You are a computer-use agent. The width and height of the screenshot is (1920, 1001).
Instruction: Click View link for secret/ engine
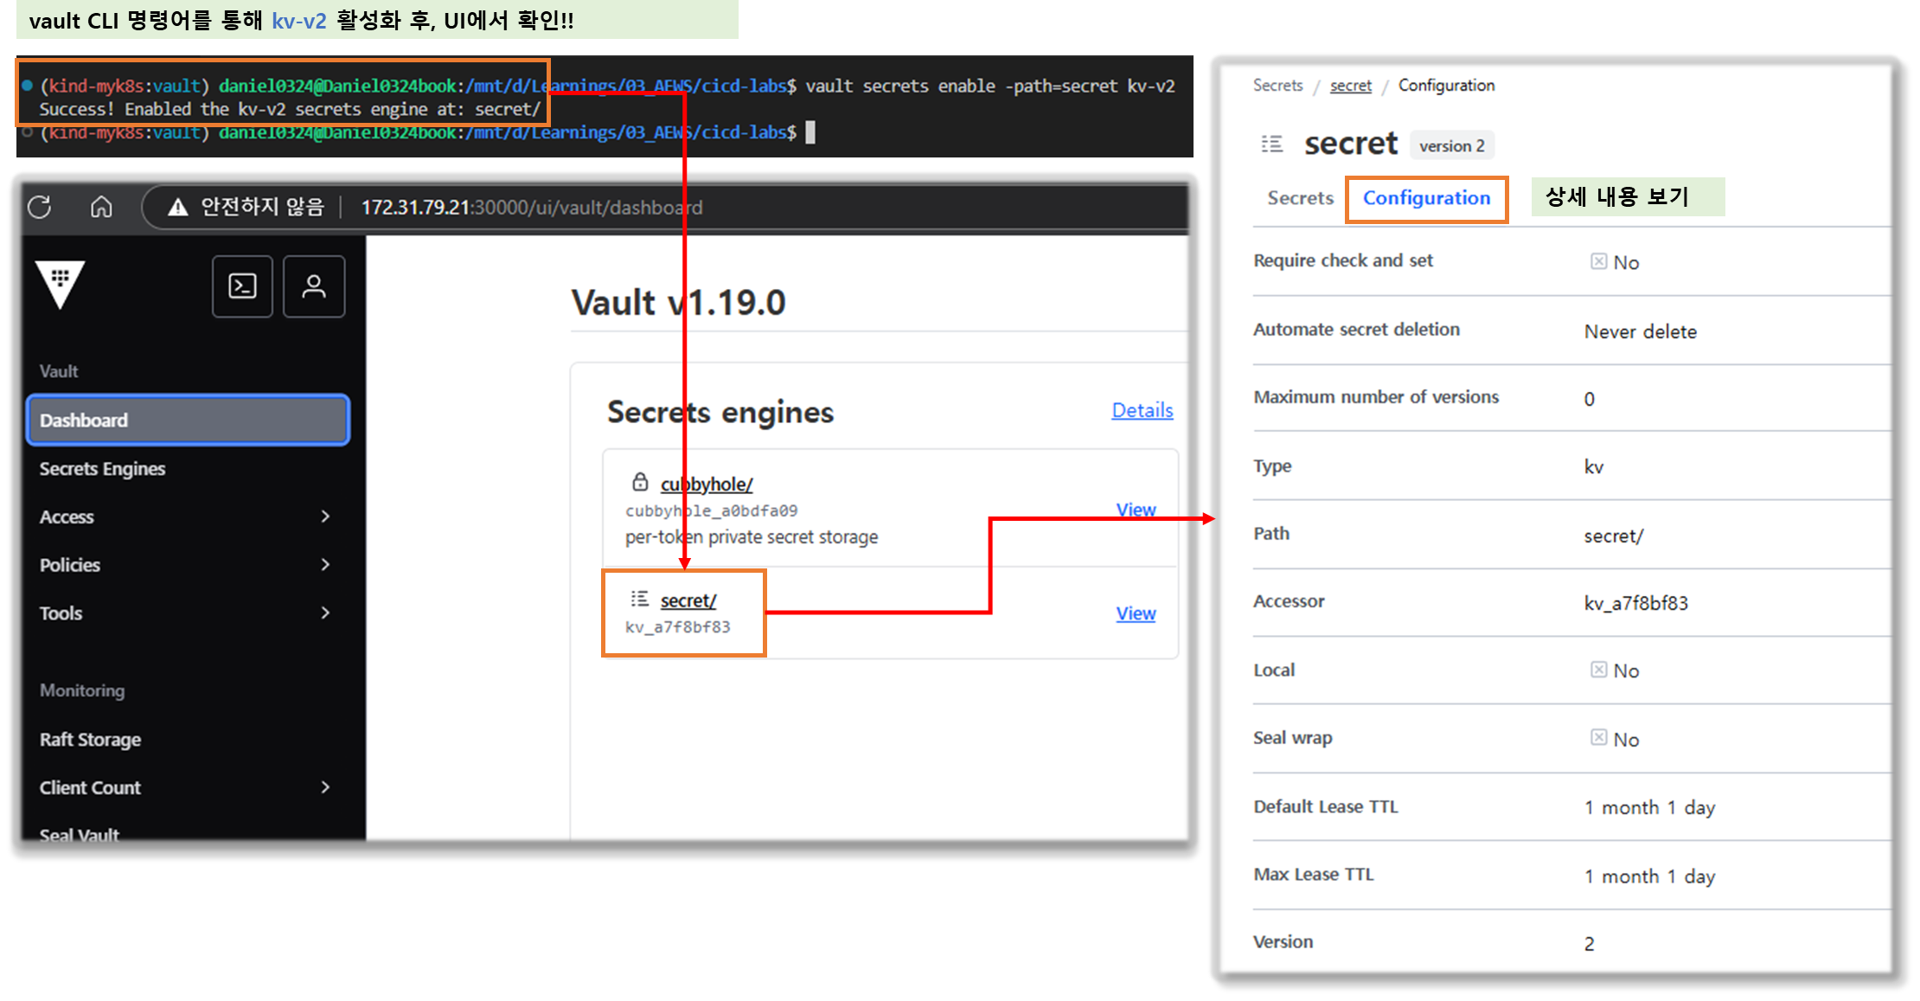(1136, 613)
